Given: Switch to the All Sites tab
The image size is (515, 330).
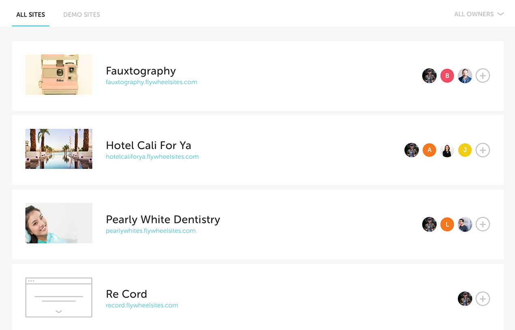Looking at the screenshot, I should tap(30, 15).
